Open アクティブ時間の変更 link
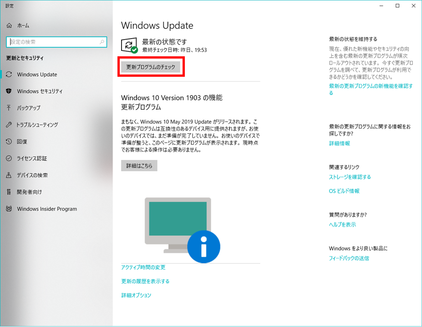Screen dimensions: 422x327 143,267
